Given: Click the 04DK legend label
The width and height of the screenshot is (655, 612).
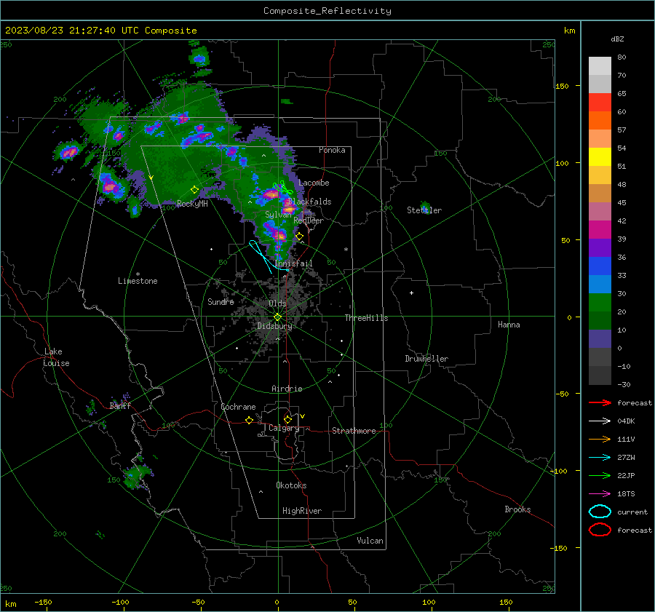Looking at the screenshot, I should coord(626,421).
